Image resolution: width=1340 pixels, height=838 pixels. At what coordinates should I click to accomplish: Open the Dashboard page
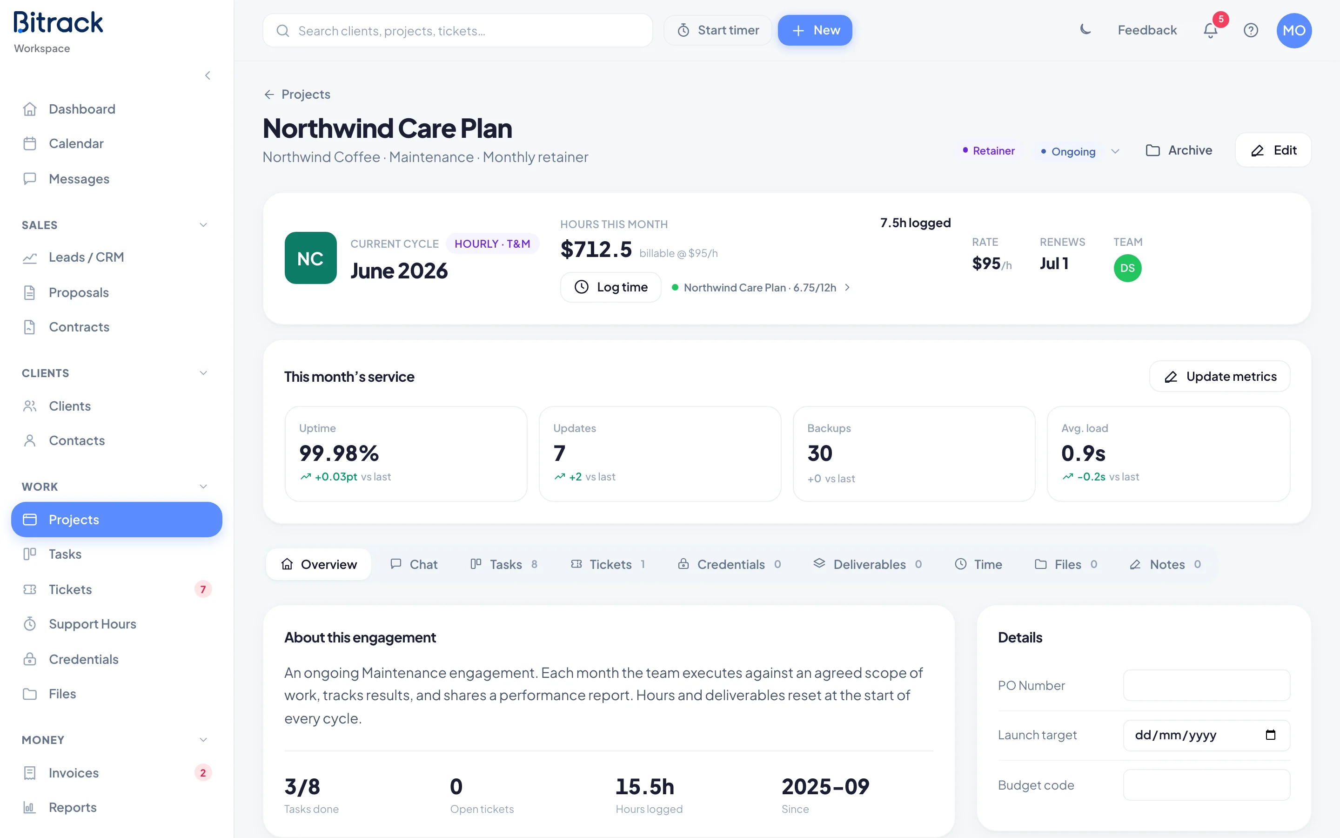pos(116,109)
